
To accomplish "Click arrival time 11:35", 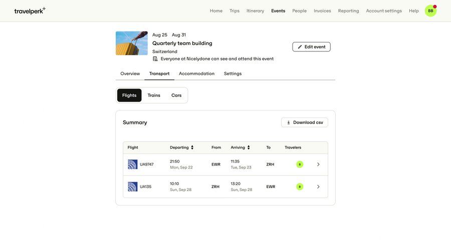I will click(x=235, y=161).
